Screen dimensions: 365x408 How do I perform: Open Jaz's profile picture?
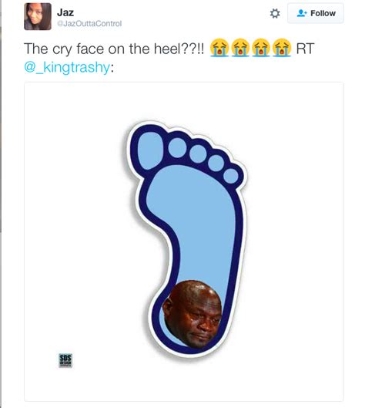pos(38,16)
